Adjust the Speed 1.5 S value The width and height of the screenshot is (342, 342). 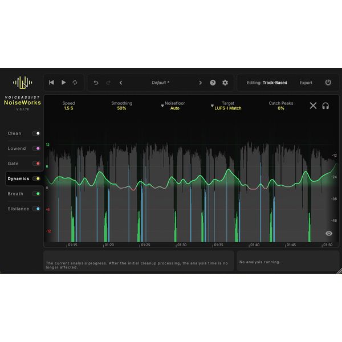[68, 108]
